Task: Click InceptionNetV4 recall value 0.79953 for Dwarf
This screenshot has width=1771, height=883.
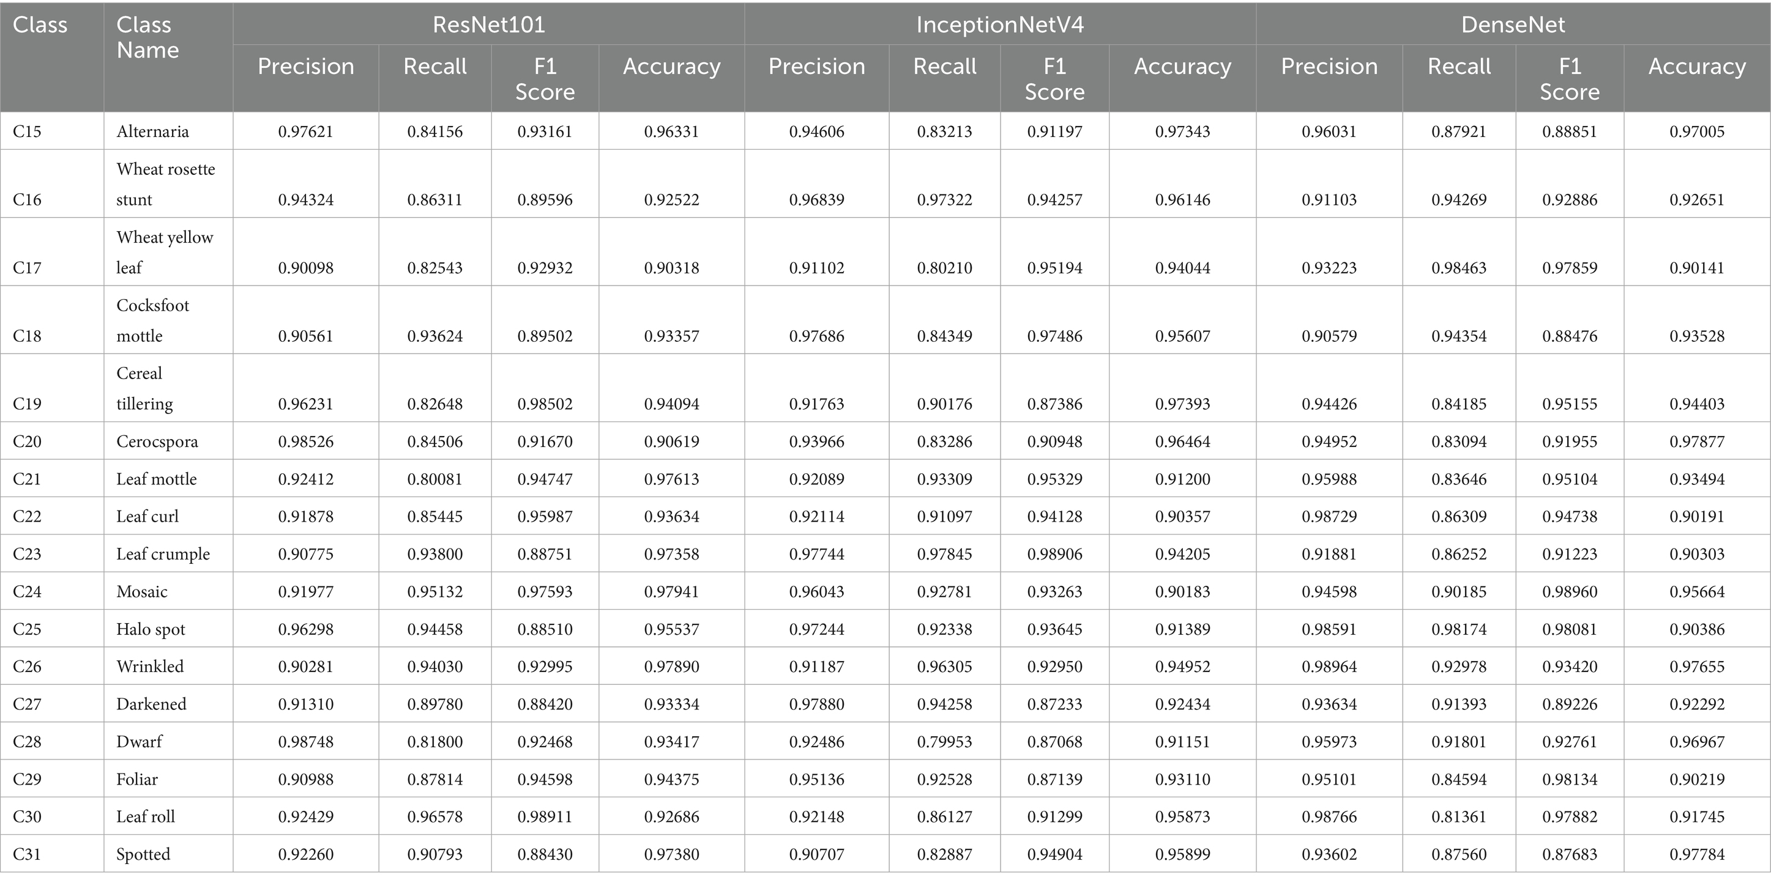Action: pyautogui.click(x=945, y=742)
